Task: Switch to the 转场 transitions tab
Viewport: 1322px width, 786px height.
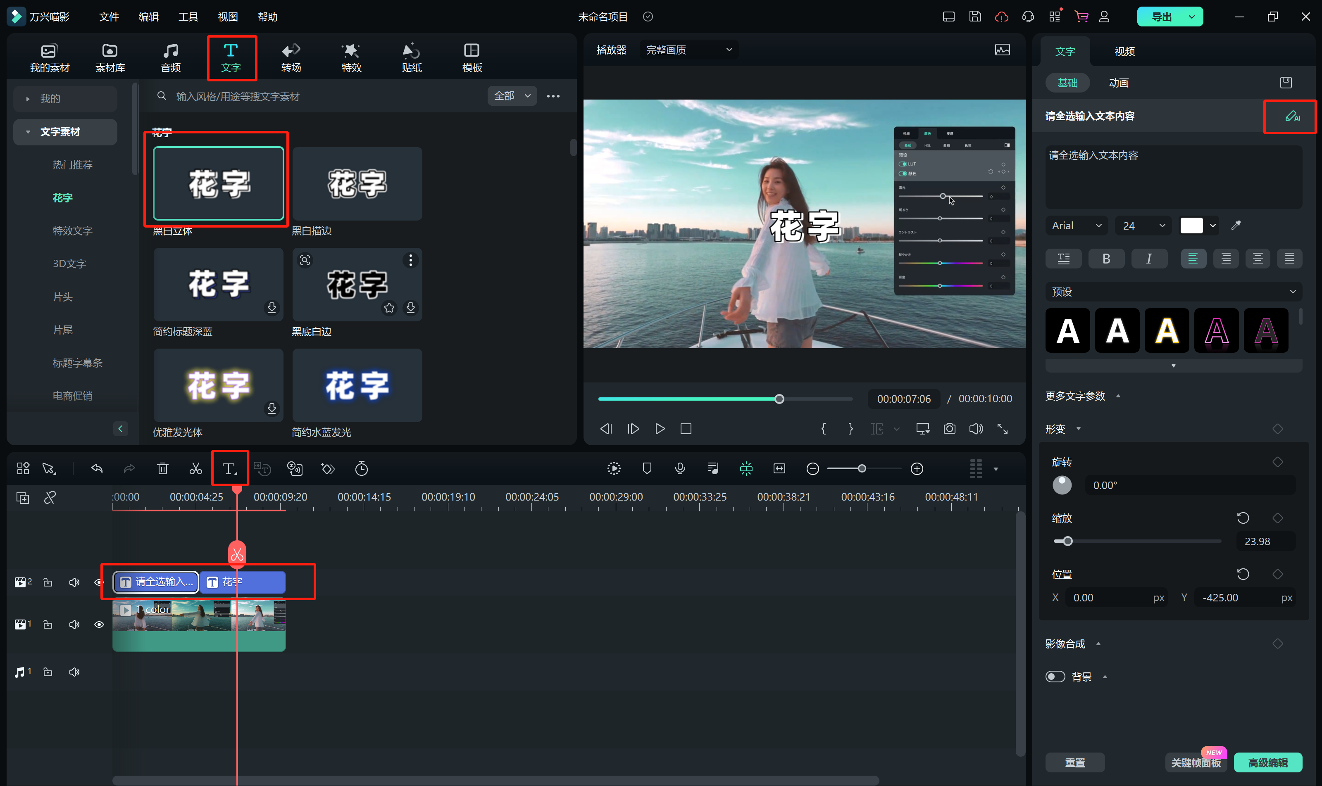Action: (x=291, y=58)
